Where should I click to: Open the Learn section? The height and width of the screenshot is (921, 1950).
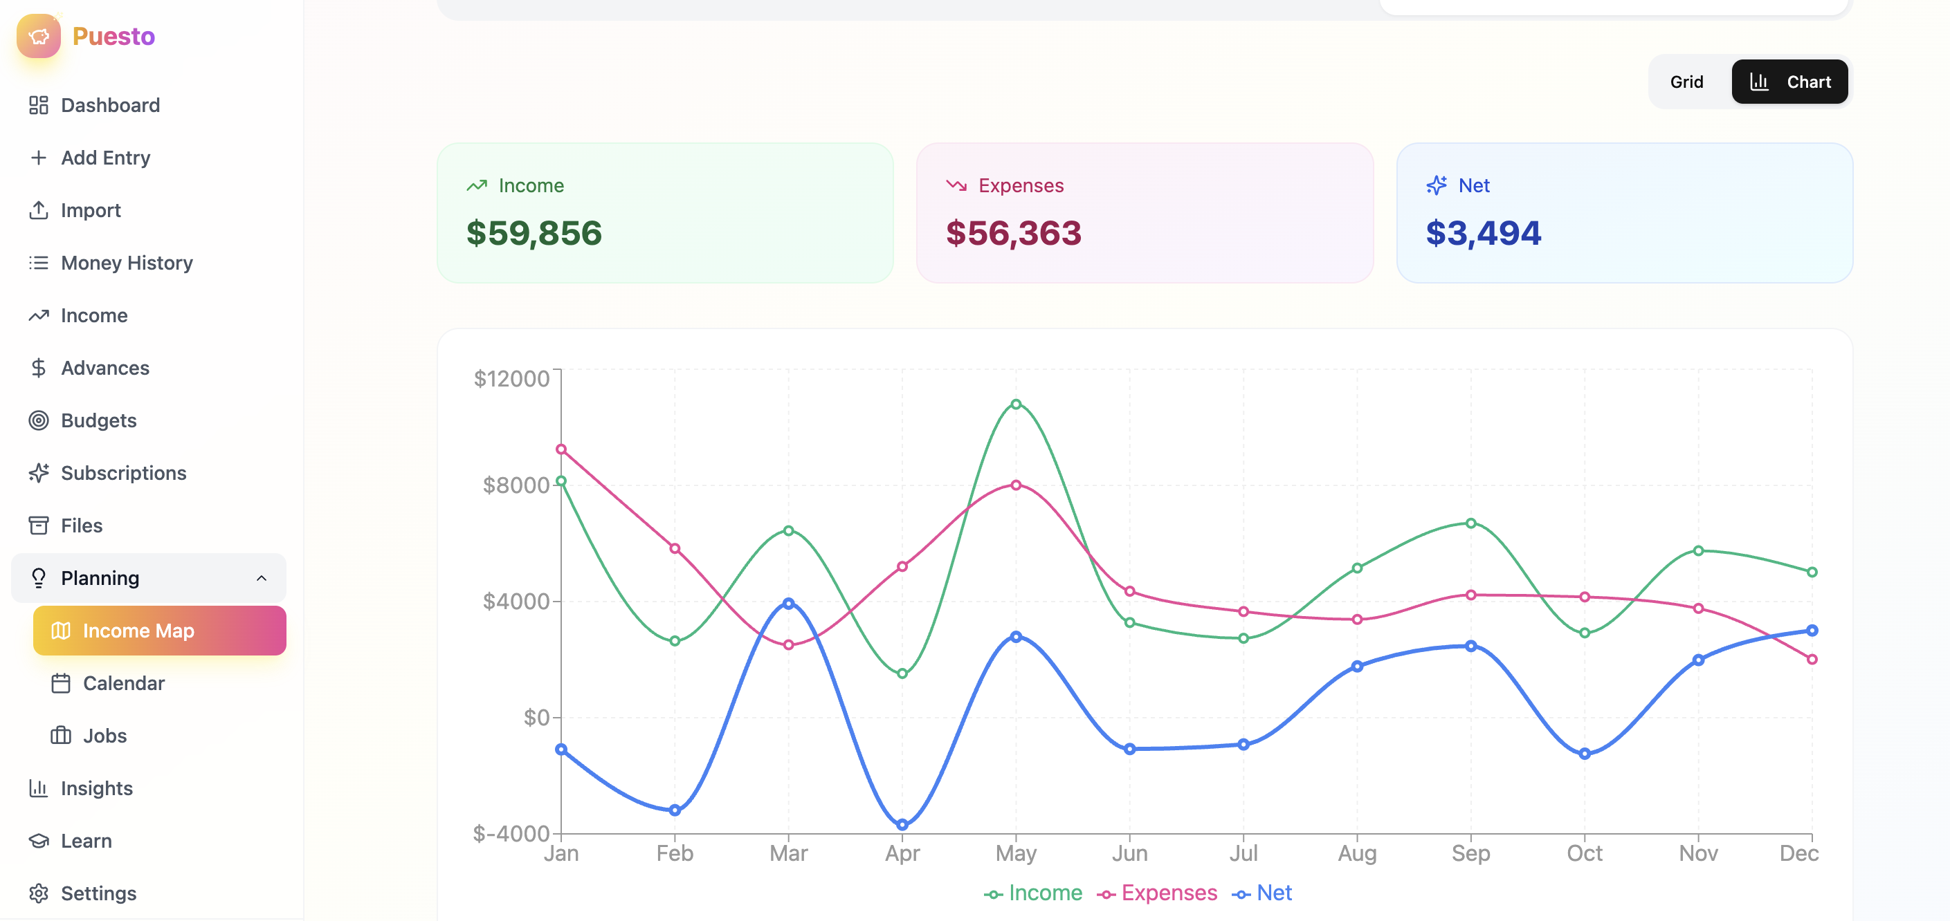(x=86, y=841)
